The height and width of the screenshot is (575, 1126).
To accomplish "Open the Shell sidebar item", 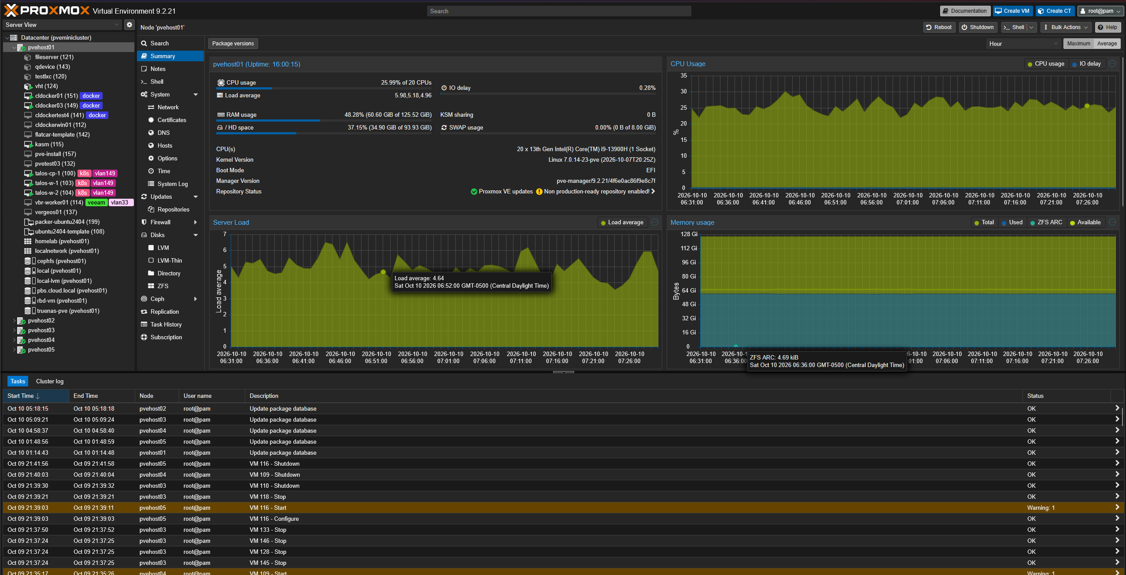I will tap(157, 82).
